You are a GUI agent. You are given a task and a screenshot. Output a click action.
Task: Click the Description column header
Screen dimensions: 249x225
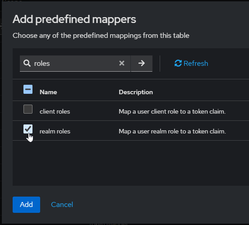coord(136,92)
